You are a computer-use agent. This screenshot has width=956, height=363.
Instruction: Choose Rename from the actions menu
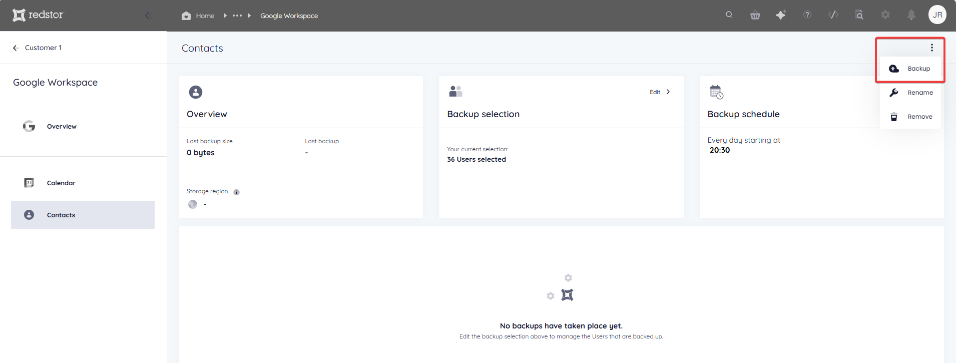click(910, 93)
